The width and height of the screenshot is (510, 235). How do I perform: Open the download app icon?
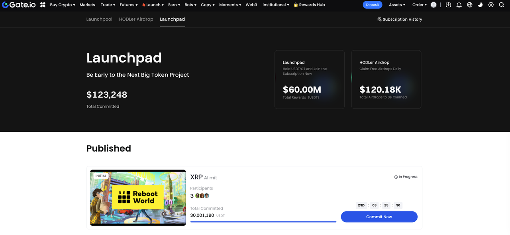448,5
